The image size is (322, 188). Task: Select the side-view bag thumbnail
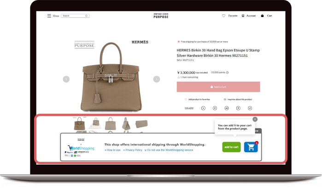tap(126, 124)
